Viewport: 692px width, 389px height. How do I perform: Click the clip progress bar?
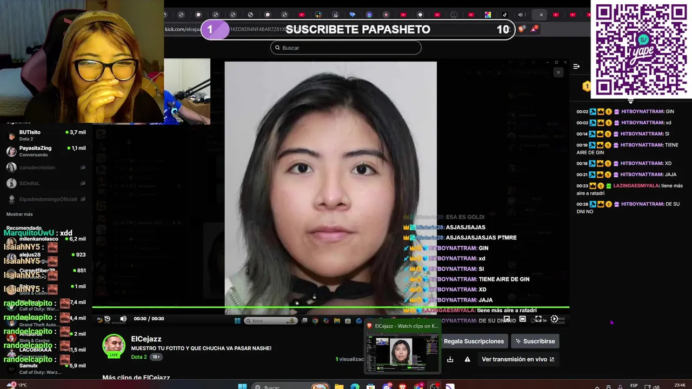[330, 307]
